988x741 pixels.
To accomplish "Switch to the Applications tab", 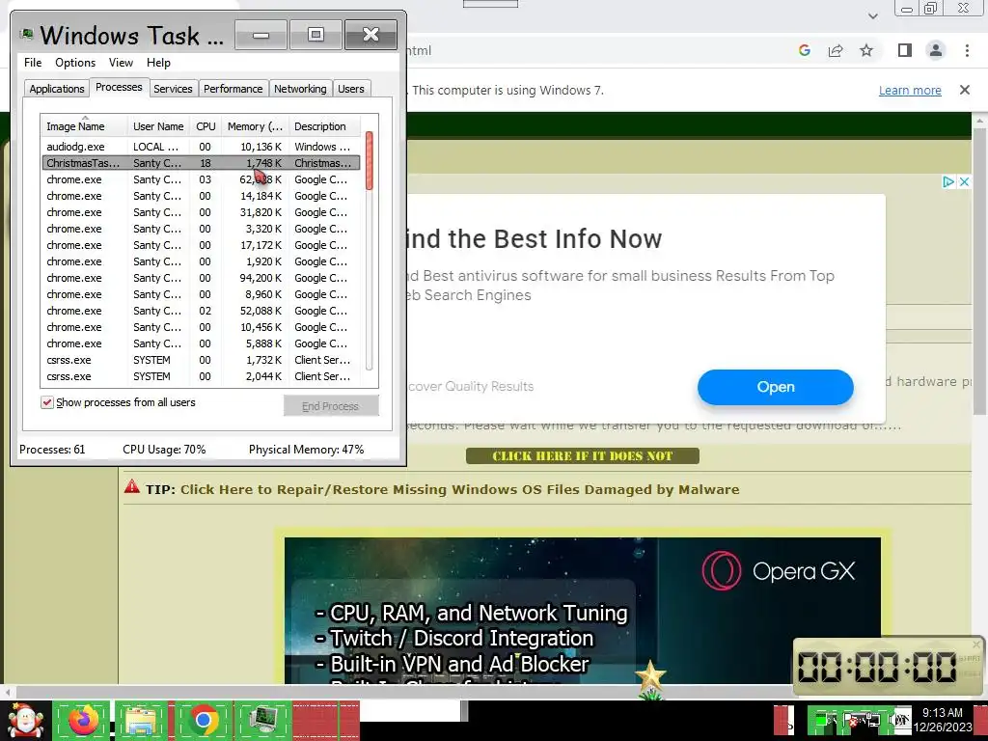I will 57,89.
